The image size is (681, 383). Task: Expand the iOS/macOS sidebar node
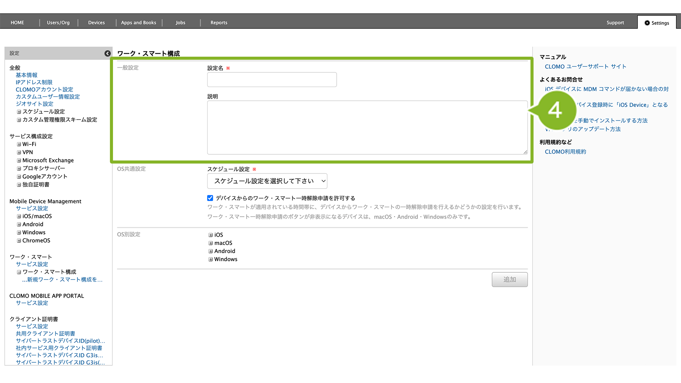19,216
